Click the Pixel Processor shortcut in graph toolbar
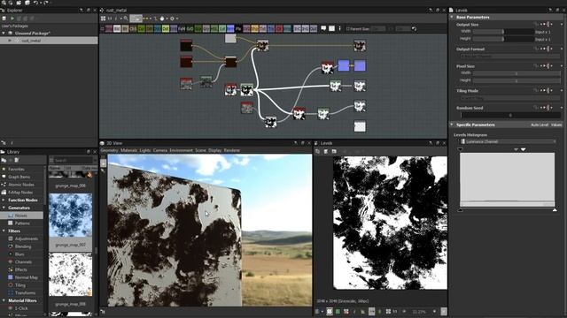The height and width of the screenshot is (318, 567). pyautogui.click(x=238, y=28)
